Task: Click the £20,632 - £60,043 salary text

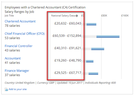Action: (68, 23)
